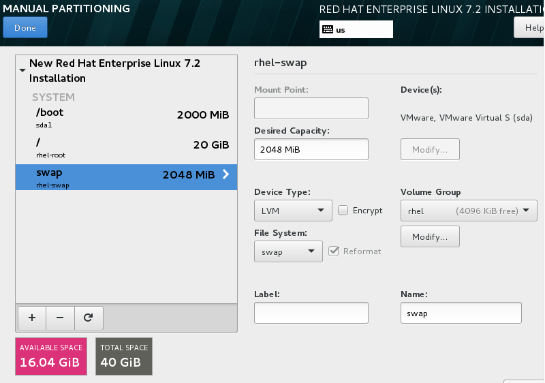The width and height of the screenshot is (545, 383).
Task: Open the Device Type LVM dropdown
Action: click(293, 211)
